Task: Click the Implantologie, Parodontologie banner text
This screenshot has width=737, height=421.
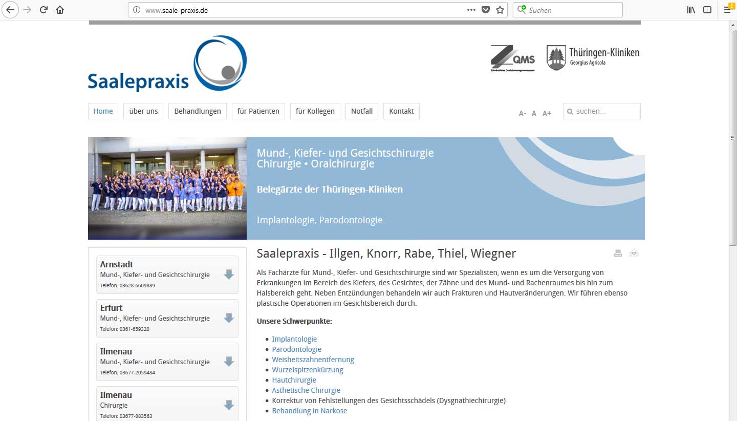Action: point(319,220)
